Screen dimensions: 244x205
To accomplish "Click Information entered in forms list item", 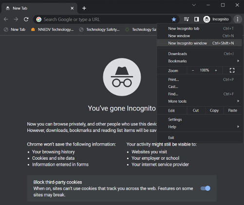I will pos(60,165).
